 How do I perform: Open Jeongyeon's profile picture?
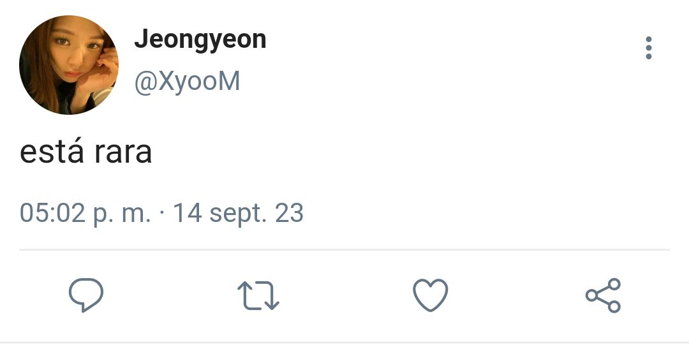pos(69,65)
